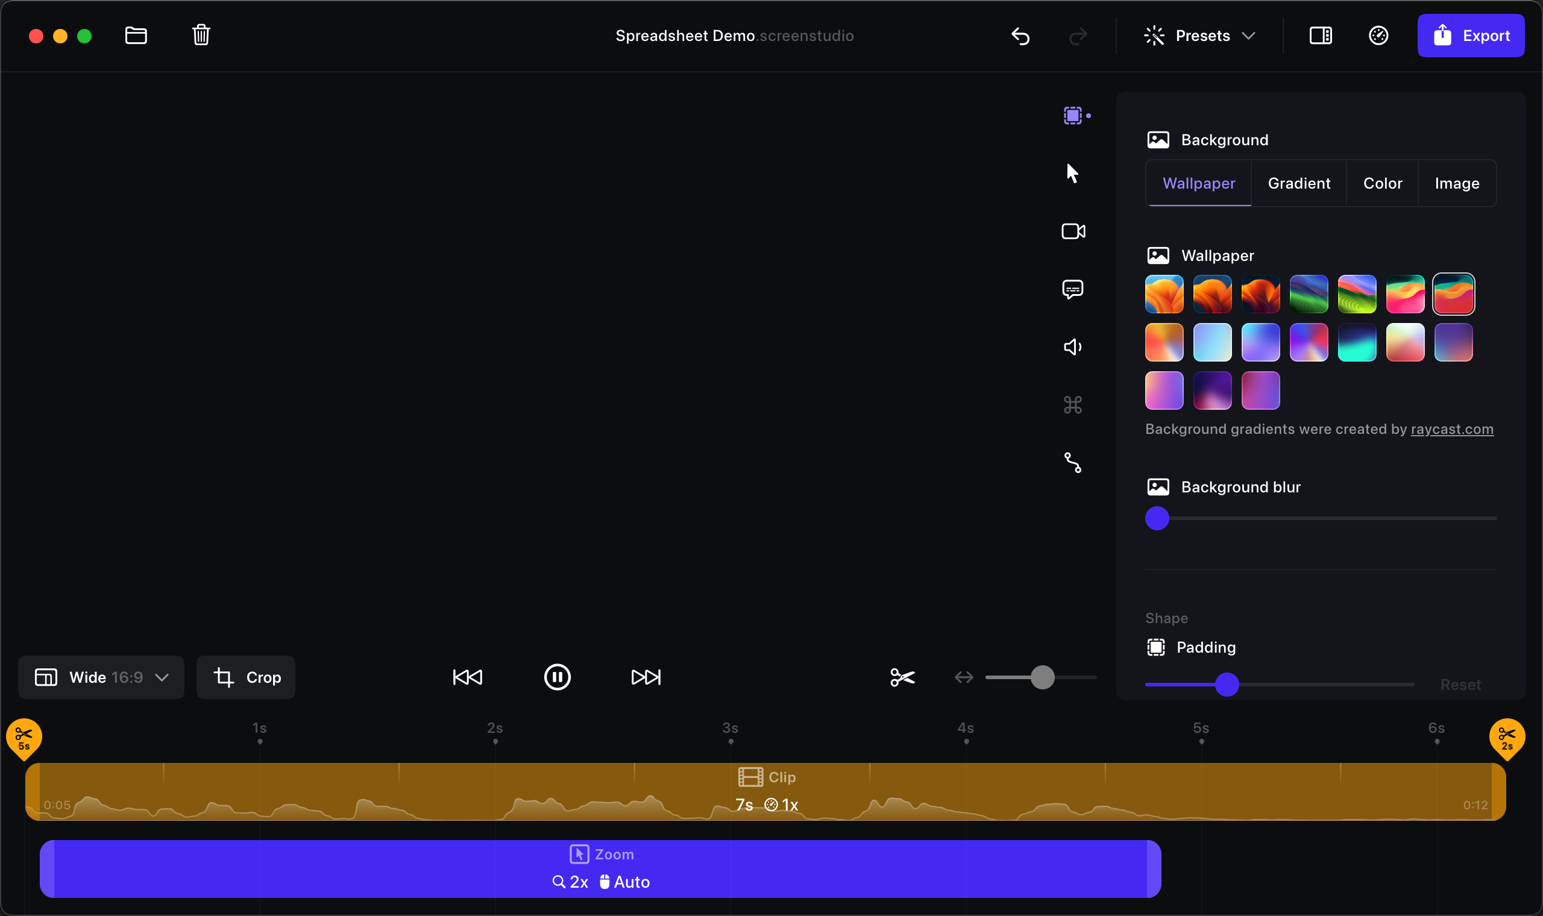Open the animation path curve icon

(1073, 462)
